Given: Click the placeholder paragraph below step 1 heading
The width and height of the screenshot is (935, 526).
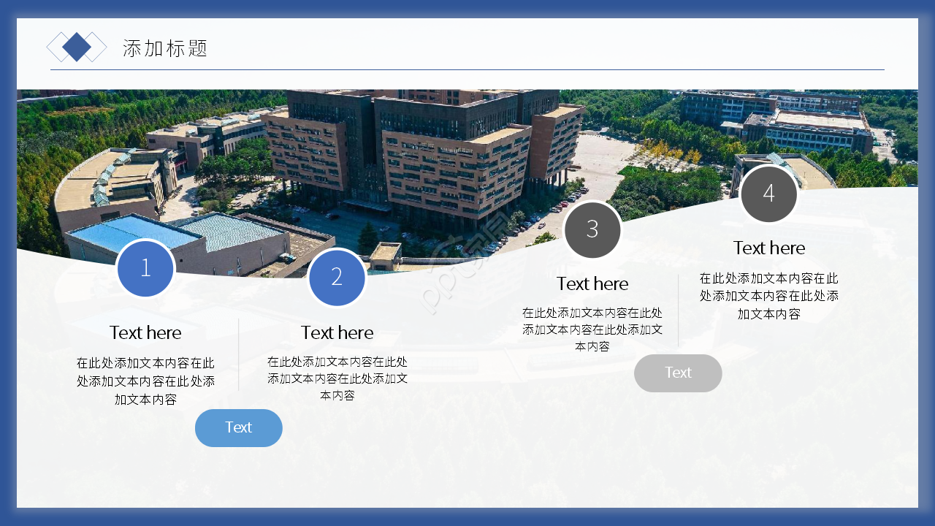Looking at the screenshot, I should tap(145, 381).
